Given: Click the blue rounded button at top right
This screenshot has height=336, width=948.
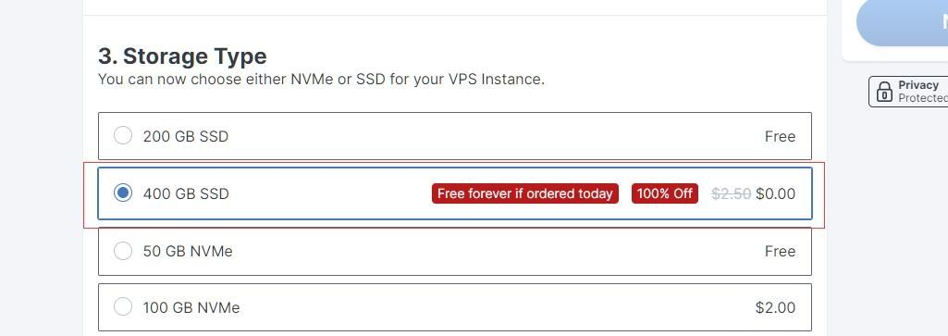Looking at the screenshot, I should pos(902,23).
